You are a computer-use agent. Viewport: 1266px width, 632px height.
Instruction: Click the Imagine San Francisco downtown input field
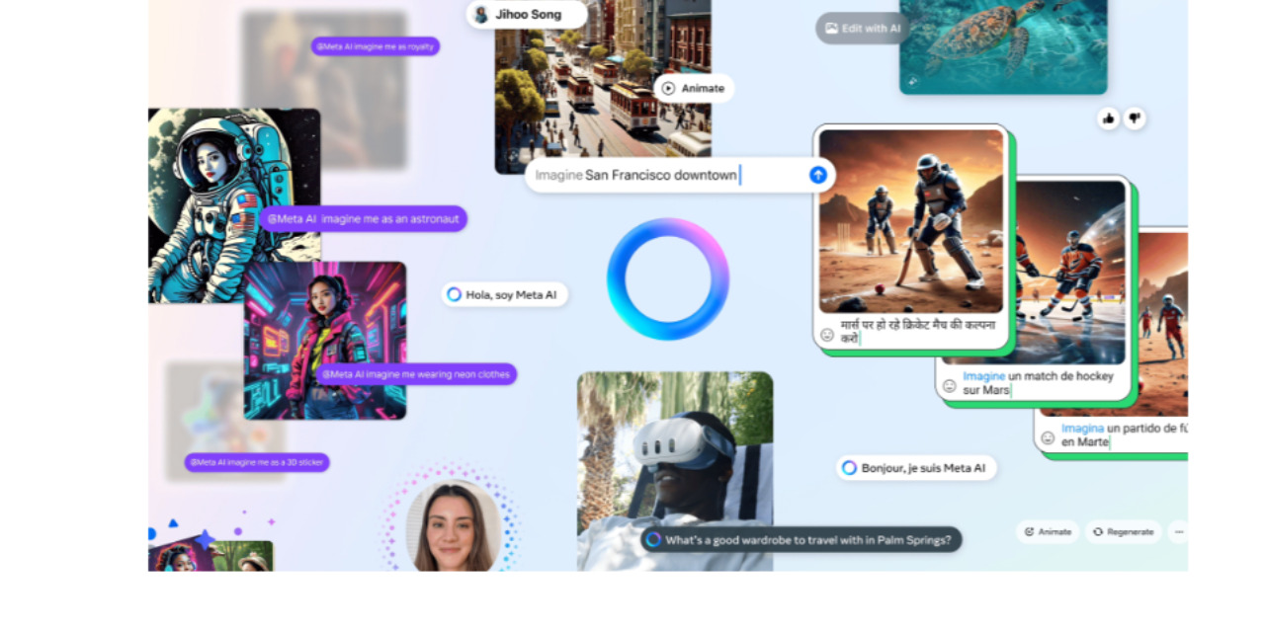(x=680, y=175)
